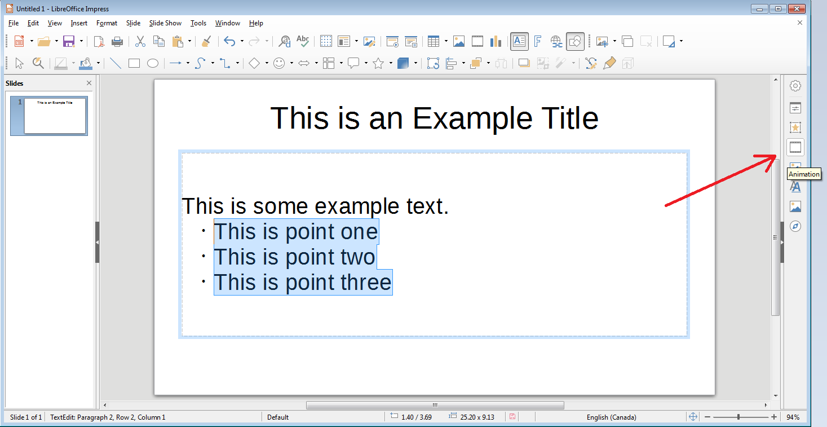The height and width of the screenshot is (427, 827).
Task: Click the Insert Hyperlink icon
Action: pos(556,41)
